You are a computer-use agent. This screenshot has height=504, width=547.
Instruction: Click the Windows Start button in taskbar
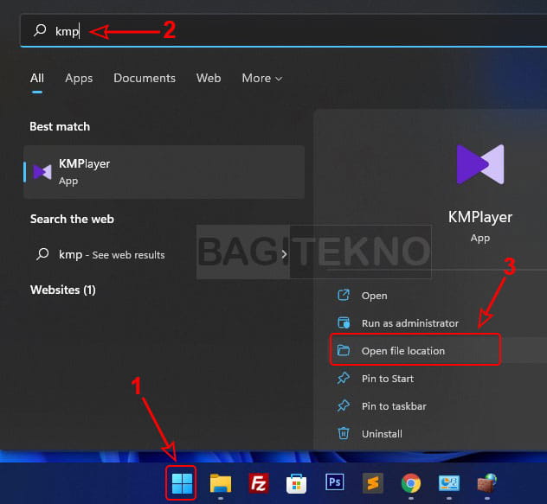[x=182, y=484]
